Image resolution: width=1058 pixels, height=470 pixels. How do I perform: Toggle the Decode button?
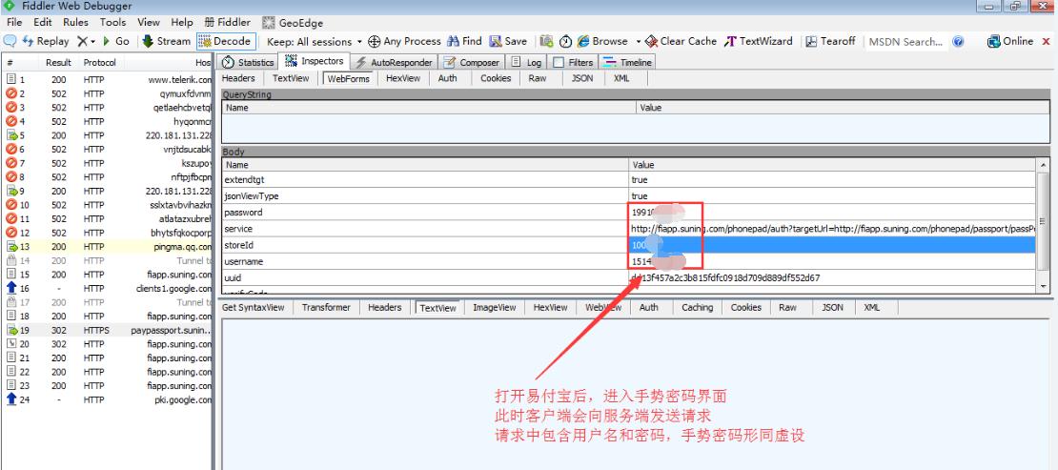[226, 41]
